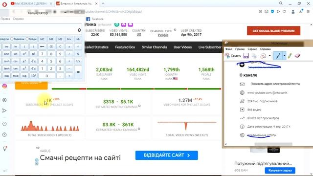Click the info icon next to Channel Type
The height and width of the screenshot is (176, 313).
(x=175, y=30)
